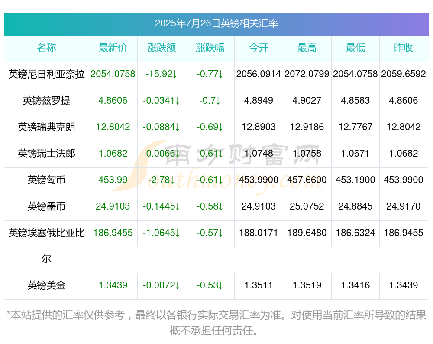Click the green latest price 1.0682

(x=113, y=153)
